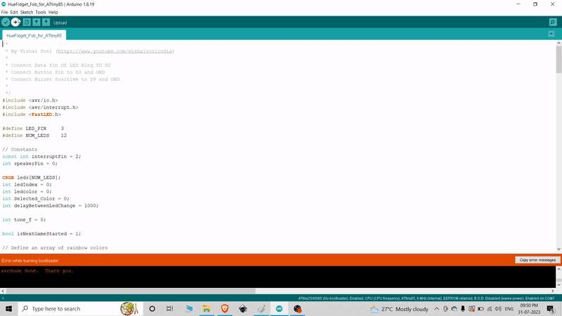Show hidden system tray icons chevron
The height and width of the screenshot is (316, 562).
(x=436, y=309)
